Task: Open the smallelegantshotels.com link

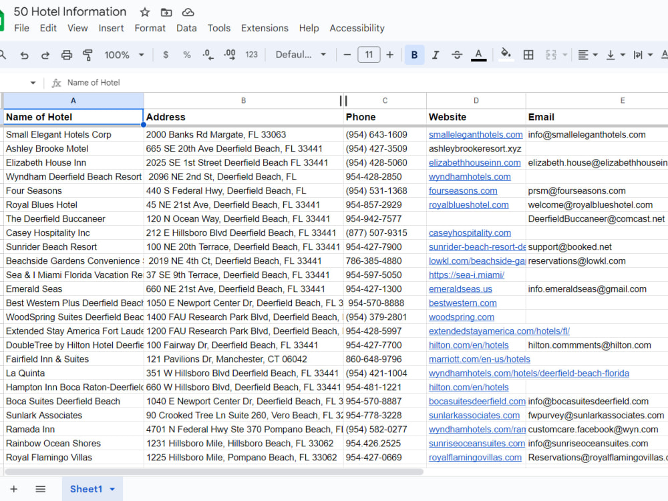Action: [476, 134]
